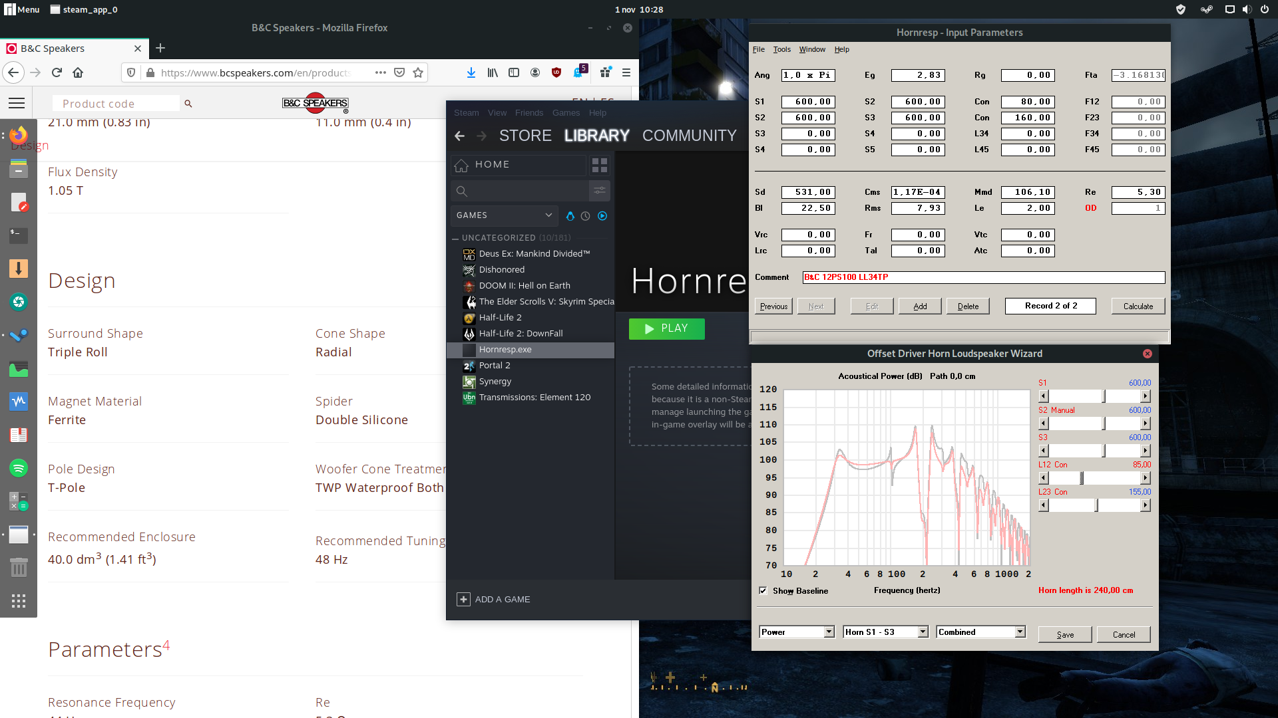Click Steam library filter settings icon

click(x=600, y=191)
